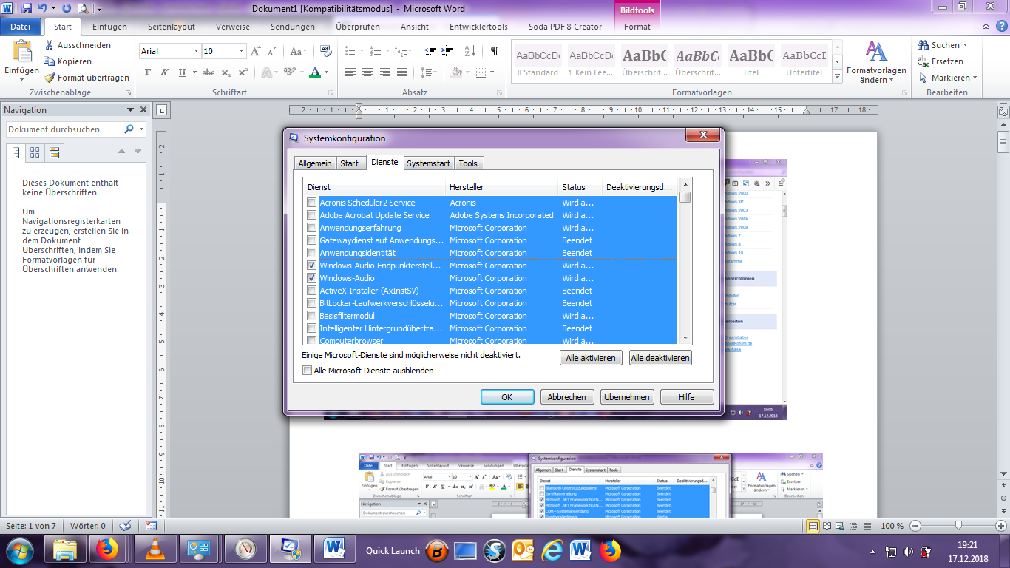This screenshot has height=568, width=1010.
Task: Open the Systemstart tab in Systemkonfiguration
Action: 429,163
